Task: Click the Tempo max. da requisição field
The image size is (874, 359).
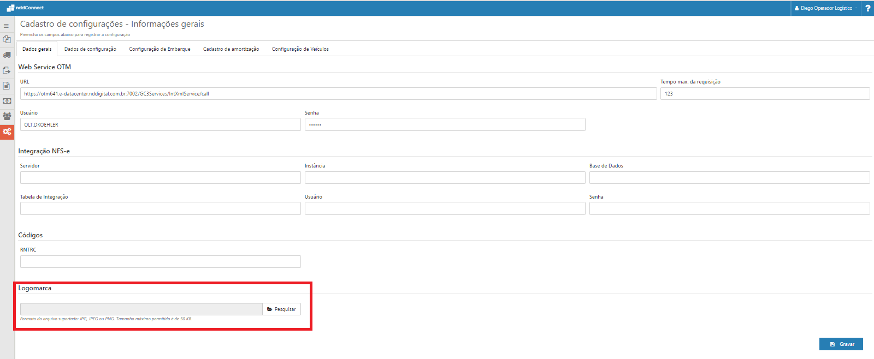Action: coord(765,94)
